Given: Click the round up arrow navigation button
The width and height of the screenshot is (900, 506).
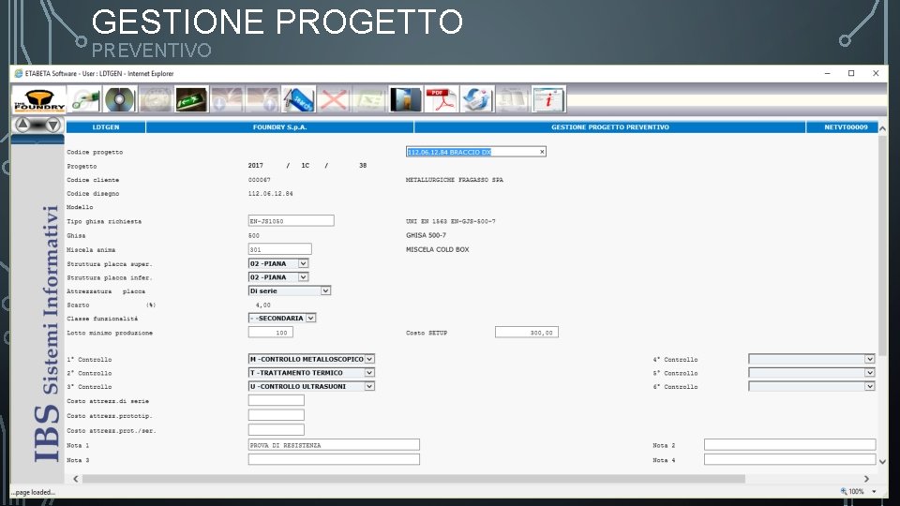Looking at the screenshot, I should [22, 124].
